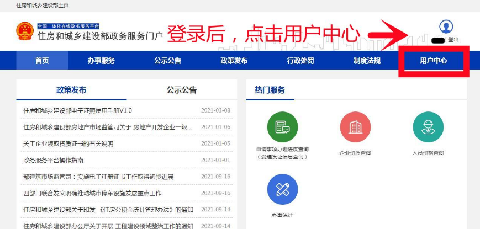Viewport: 480px width, 229px height.
Task: Open 人员资格查询 teal person icon
Action: tap(428, 126)
